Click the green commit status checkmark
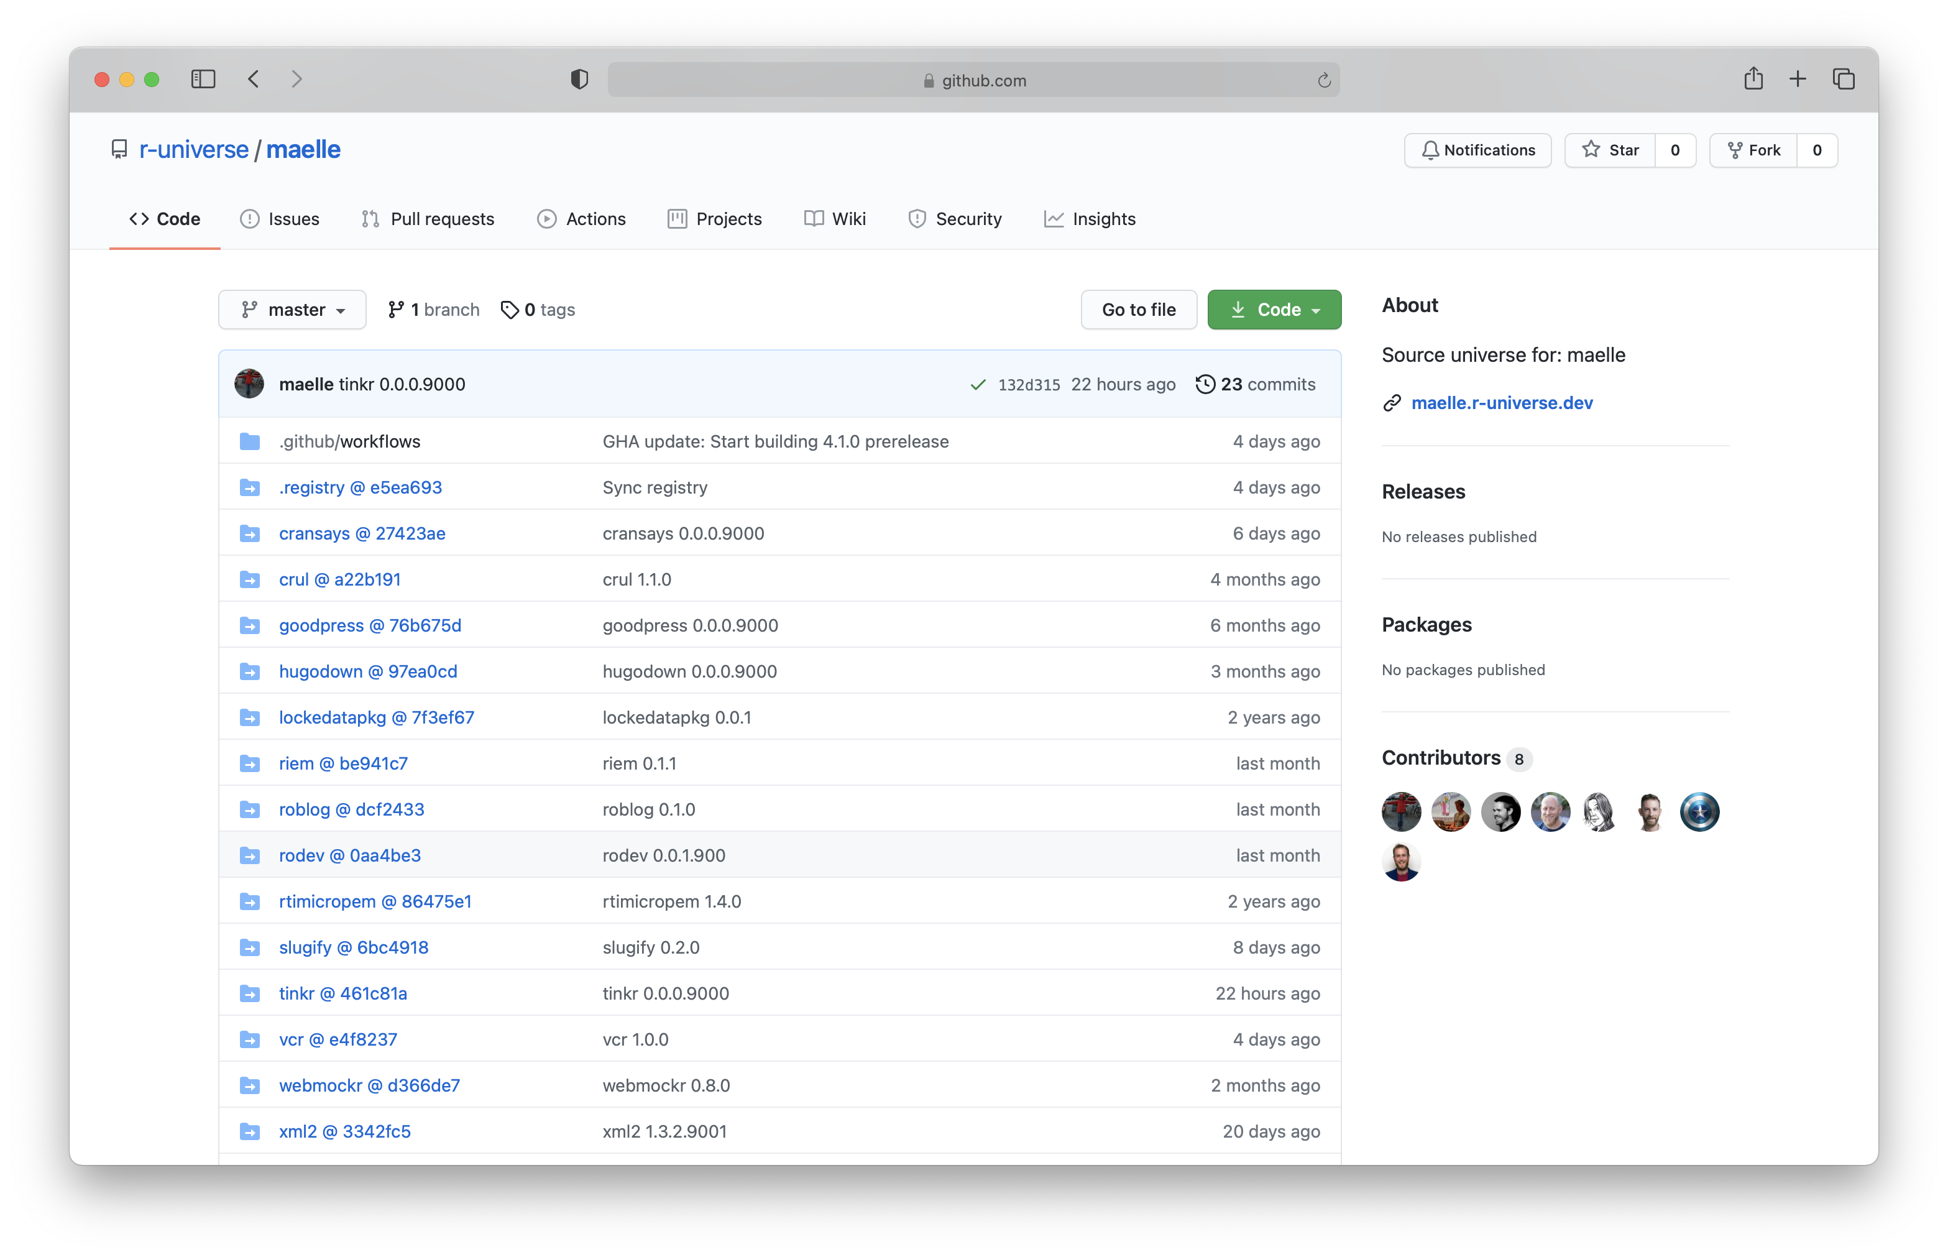 pos(978,384)
